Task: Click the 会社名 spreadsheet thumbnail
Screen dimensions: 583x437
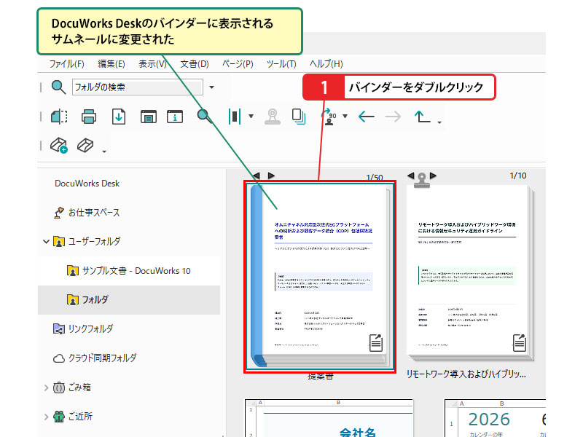Action: [x=329, y=418]
